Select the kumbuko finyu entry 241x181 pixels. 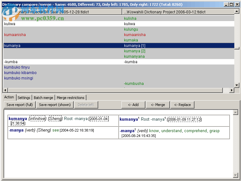point(17,67)
